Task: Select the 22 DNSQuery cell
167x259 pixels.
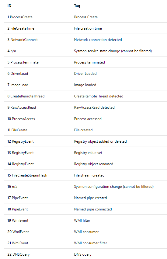Action: [19, 254]
